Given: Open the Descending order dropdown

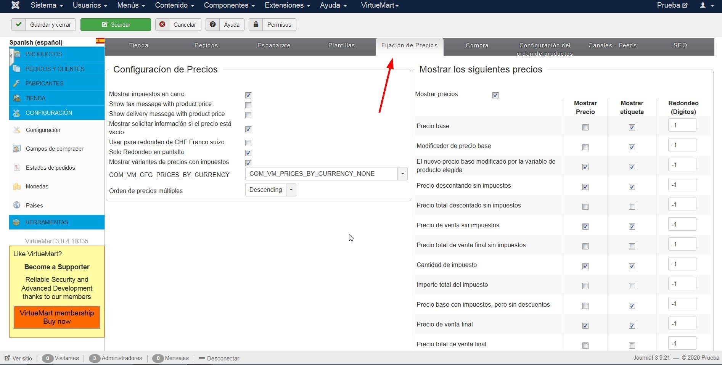Looking at the screenshot, I should click(x=270, y=190).
